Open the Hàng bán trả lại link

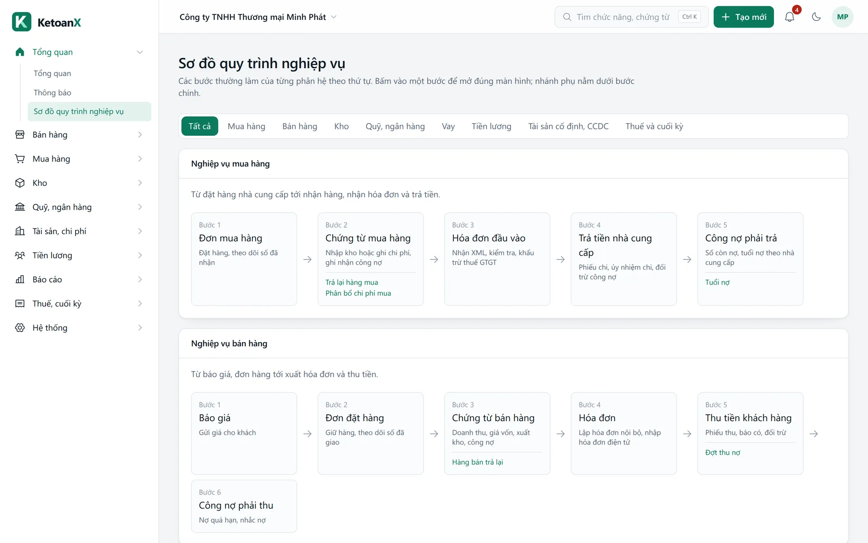[x=477, y=462]
